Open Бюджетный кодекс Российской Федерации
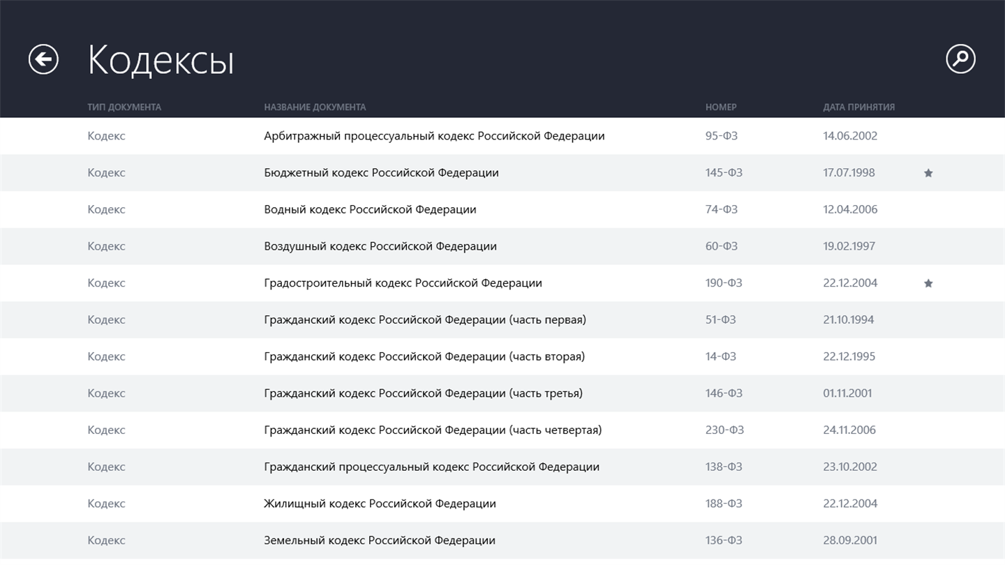The height and width of the screenshot is (565, 1005). pyautogui.click(x=381, y=173)
